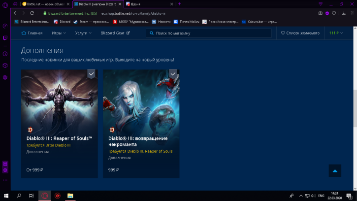
Task: Click the scroll-to-top arrow button
Action: 335,171
